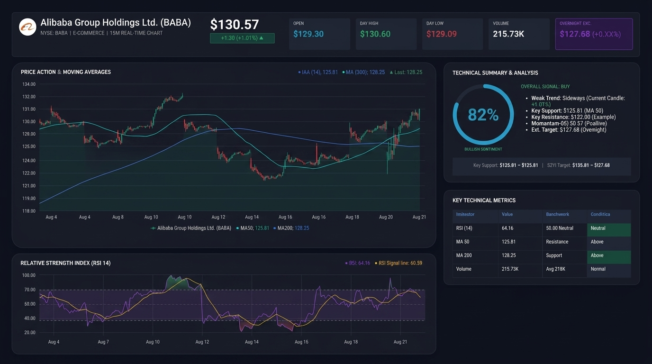Click the PRICE ACTION & MOVING AVERAGES title
The height and width of the screenshot is (364, 652).
[x=66, y=72]
